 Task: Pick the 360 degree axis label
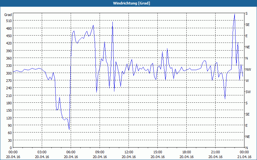[x=9, y=58]
